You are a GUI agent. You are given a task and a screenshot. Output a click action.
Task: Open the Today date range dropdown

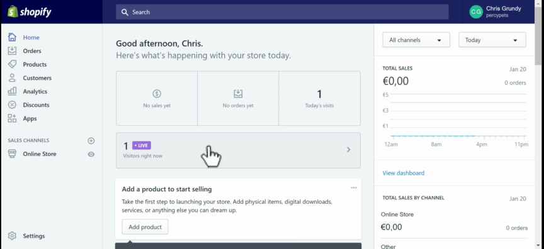pos(492,40)
